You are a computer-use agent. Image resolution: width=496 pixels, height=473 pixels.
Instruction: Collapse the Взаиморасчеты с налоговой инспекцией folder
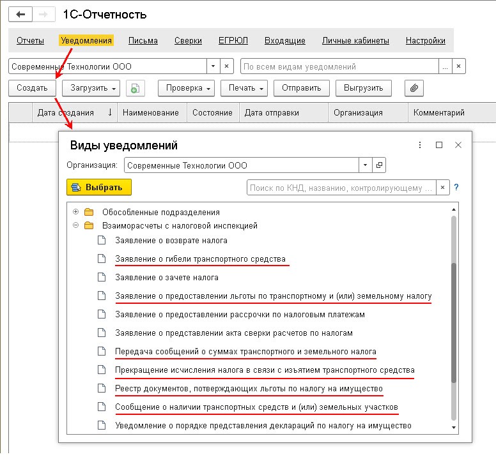click(x=76, y=225)
